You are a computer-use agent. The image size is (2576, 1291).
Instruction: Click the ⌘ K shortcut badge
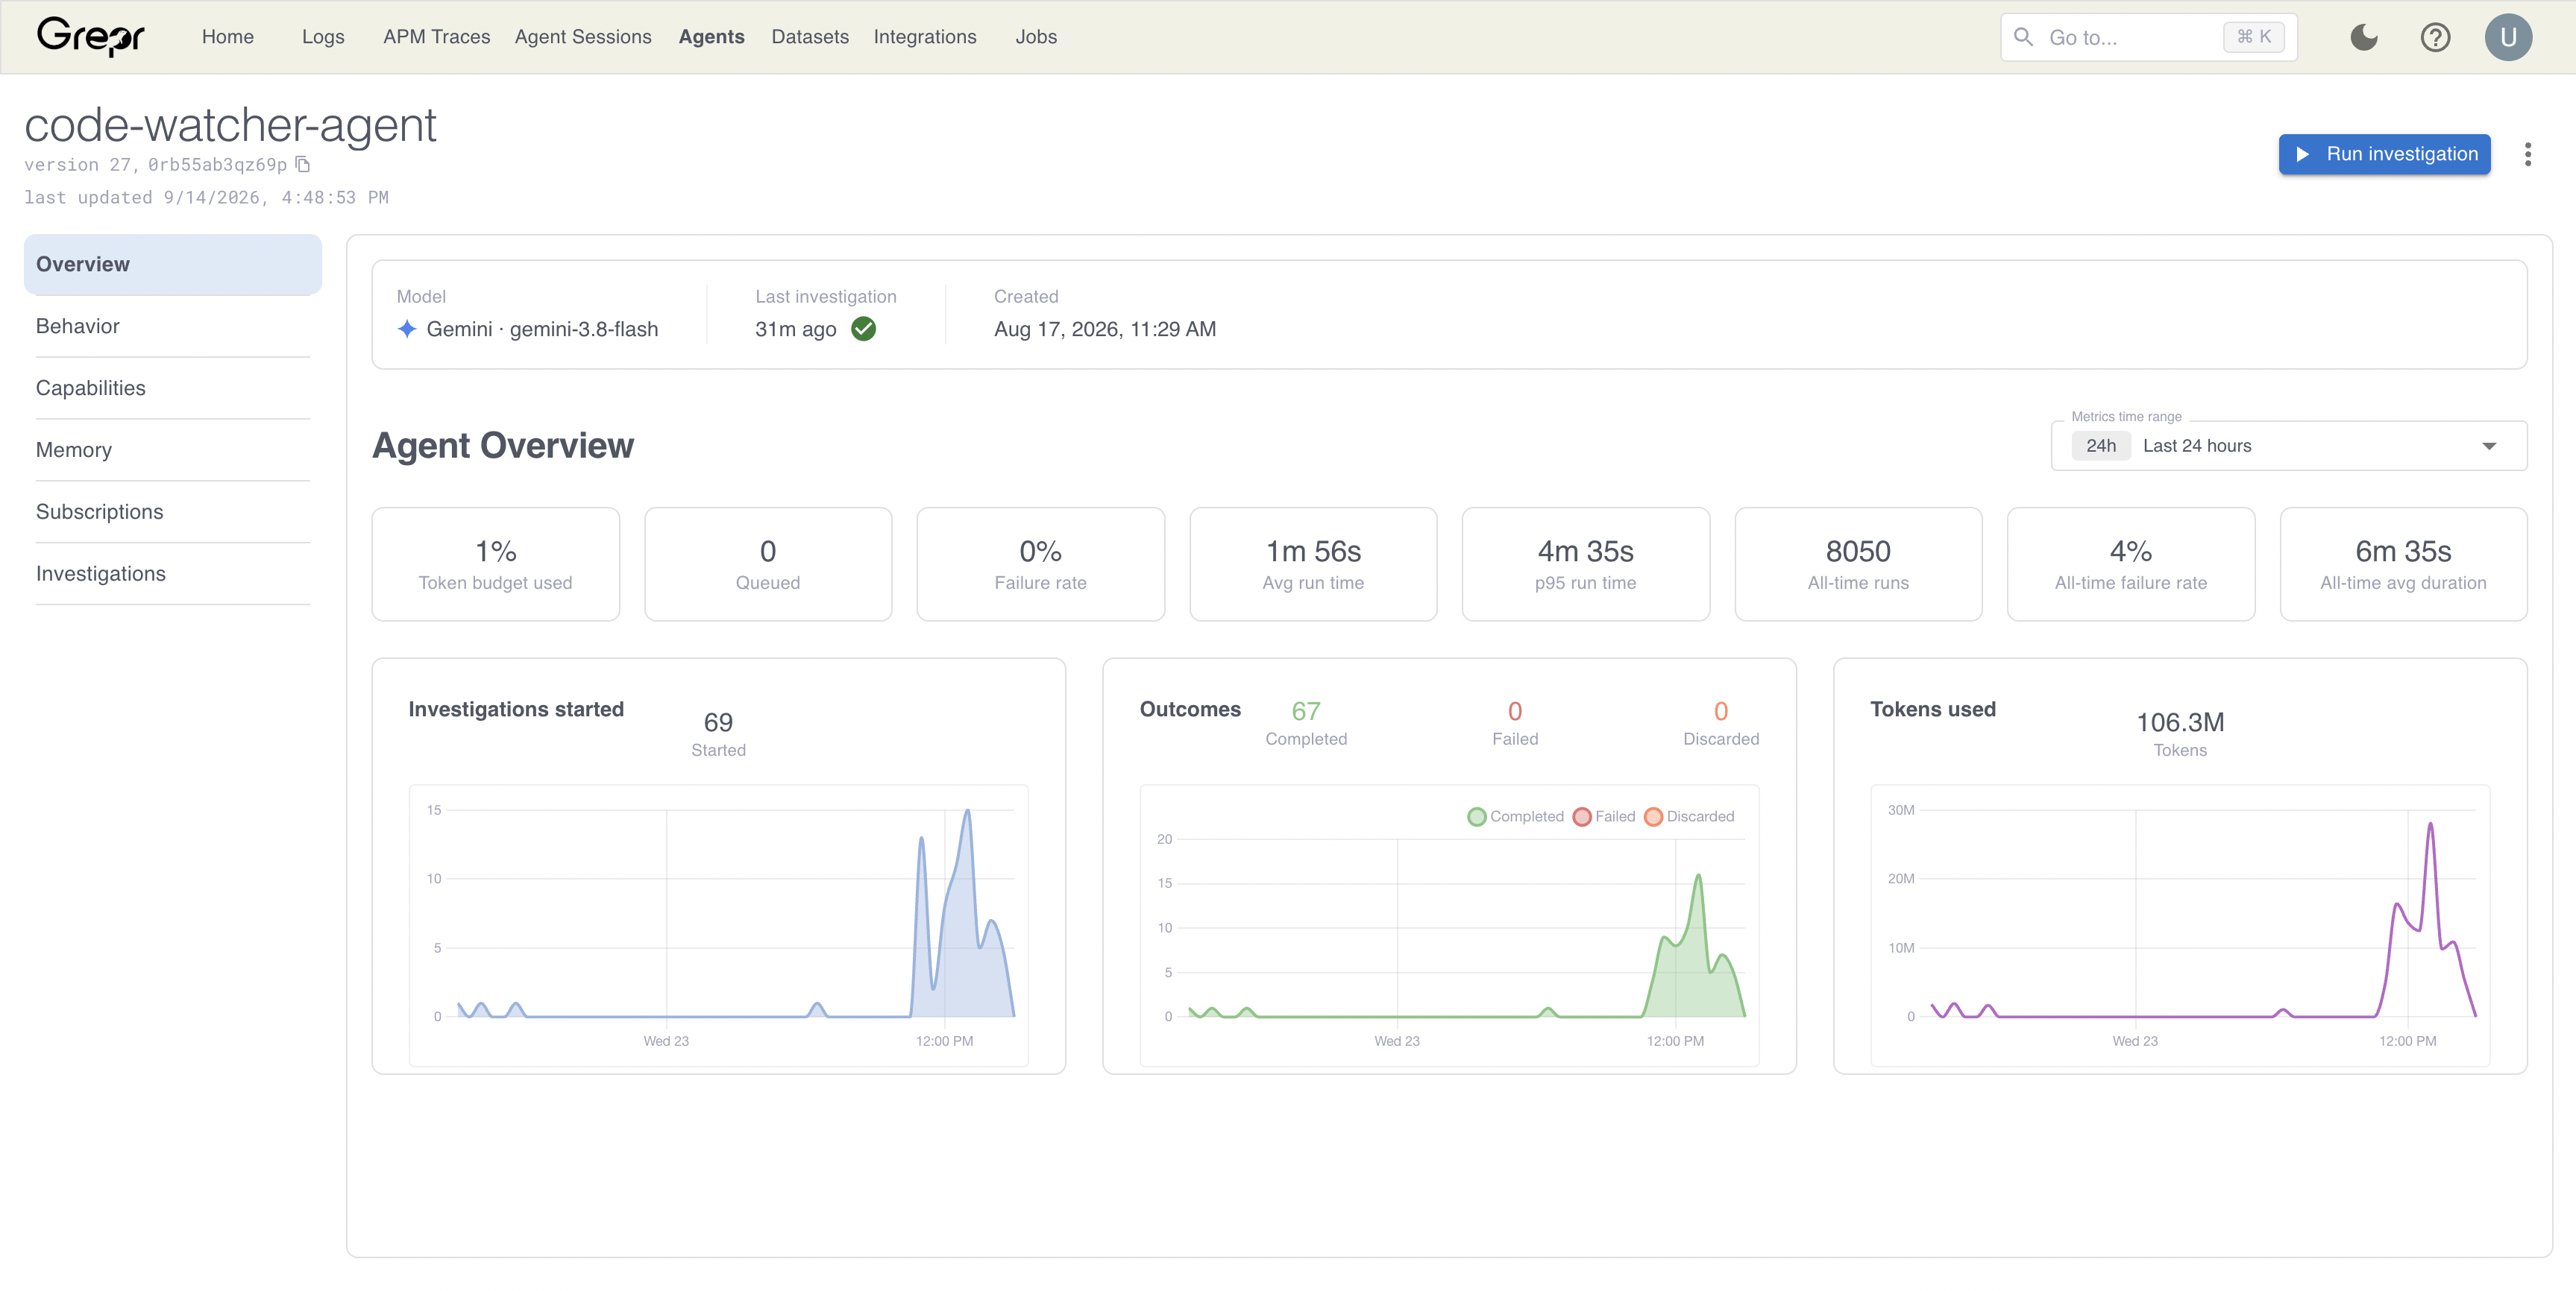(2254, 37)
